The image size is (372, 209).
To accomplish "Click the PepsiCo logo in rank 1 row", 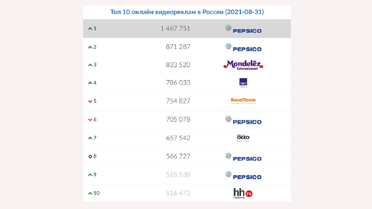I will [243, 29].
